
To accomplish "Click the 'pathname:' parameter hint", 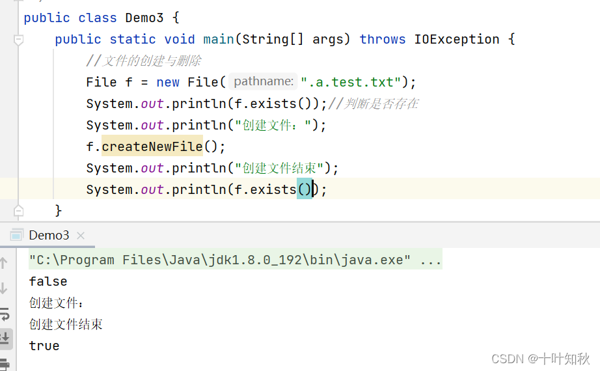I will click(x=264, y=81).
